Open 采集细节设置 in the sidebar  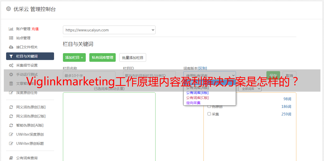pos(27,65)
